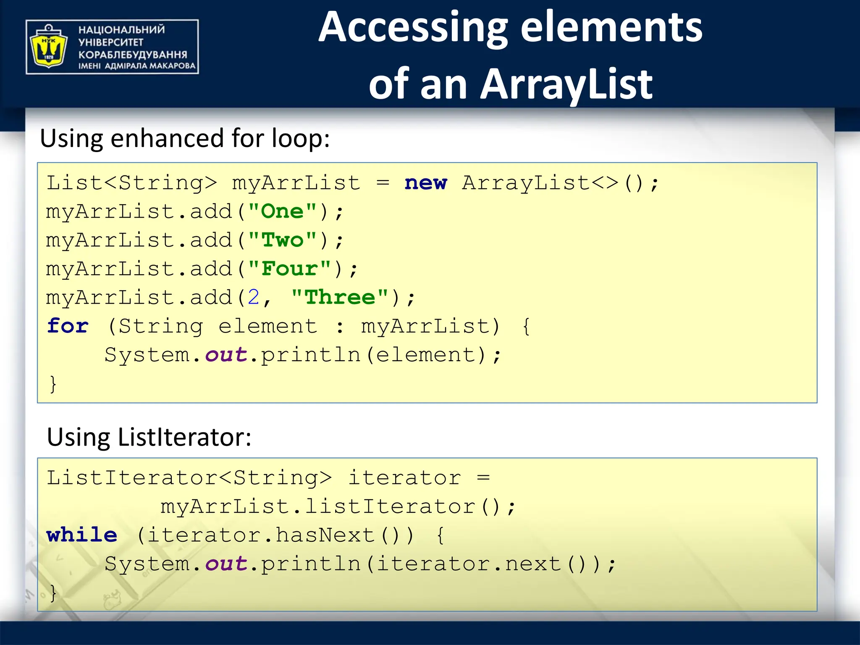Click the blue index number 2
Viewport: 860px width, 645px height.
(x=253, y=297)
